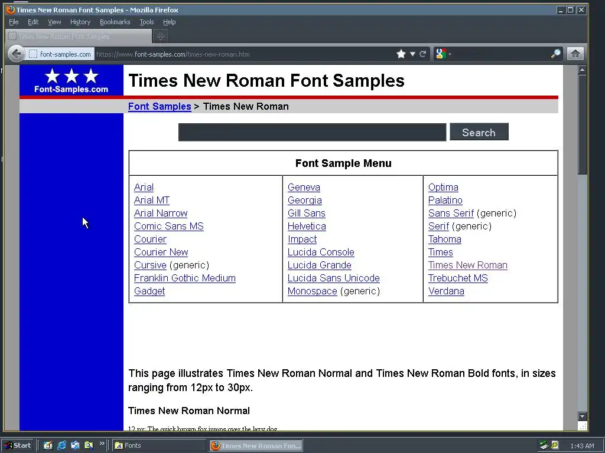Click the scrollbar down arrow

coord(582,416)
